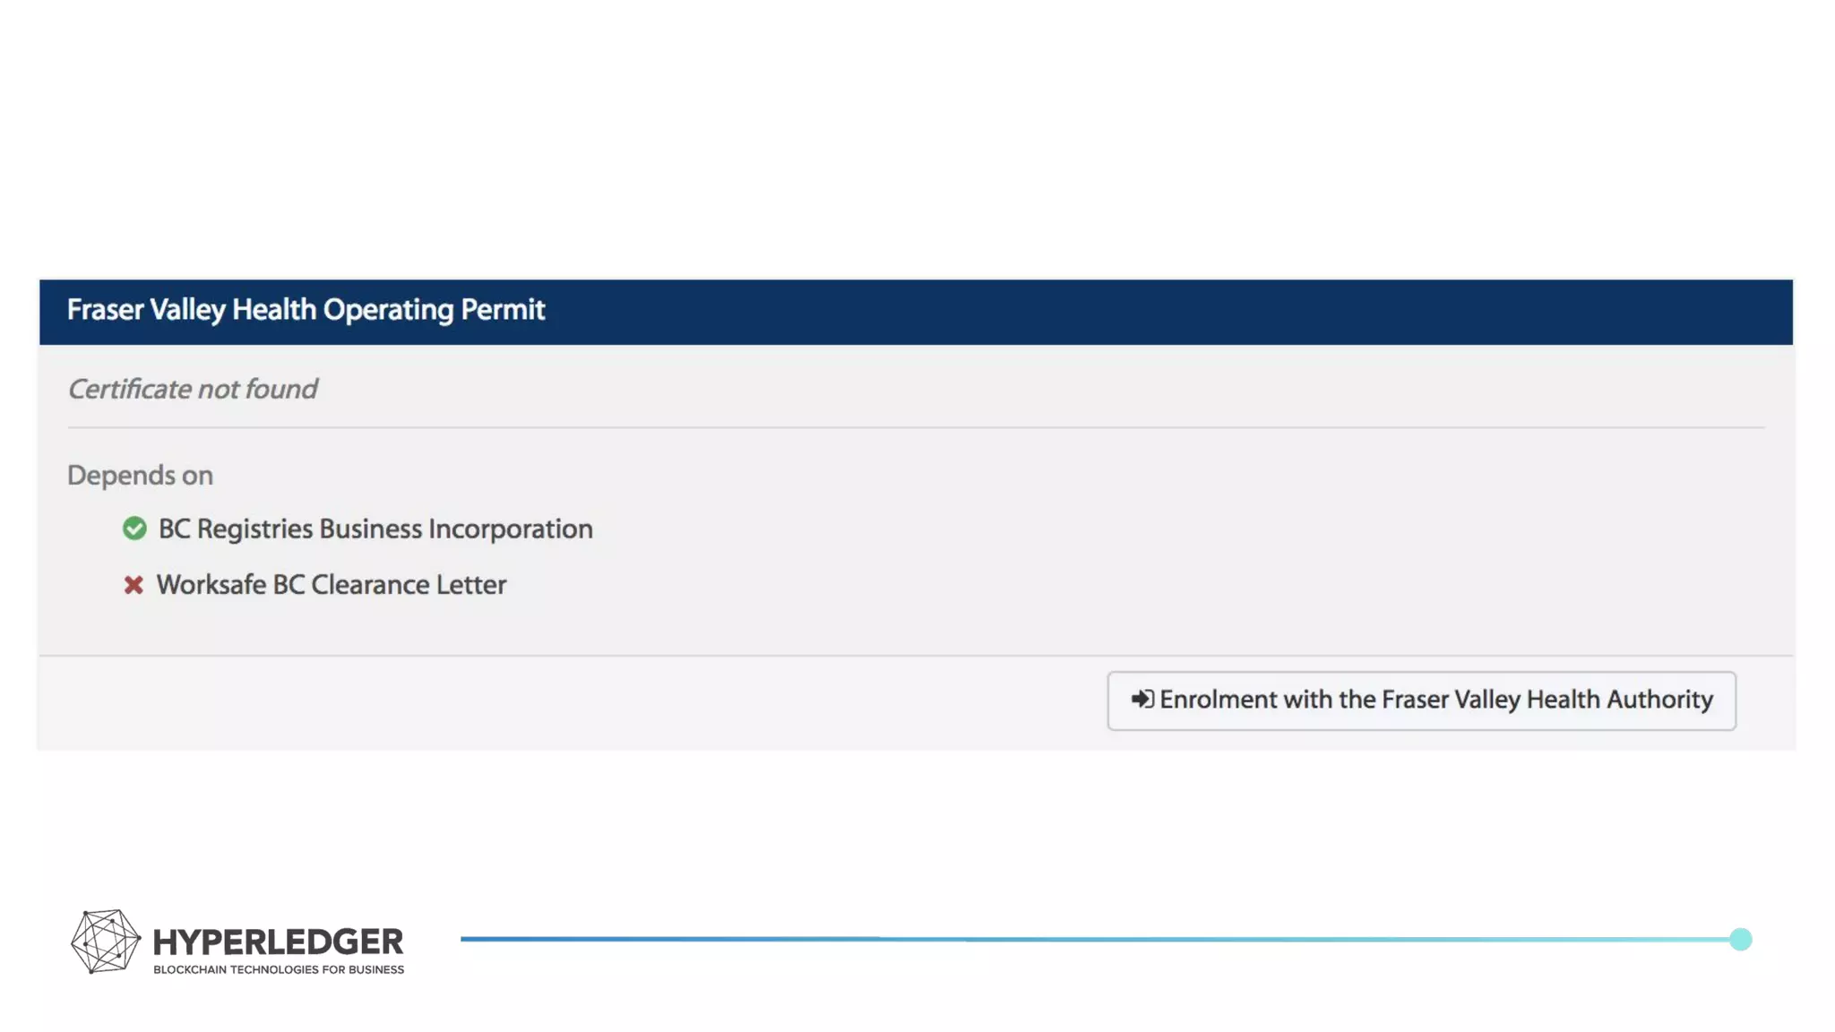Viewport: 1835px width, 1032px height.
Task: Click the red X icon
Action: pyautogui.click(x=134, y=585)
